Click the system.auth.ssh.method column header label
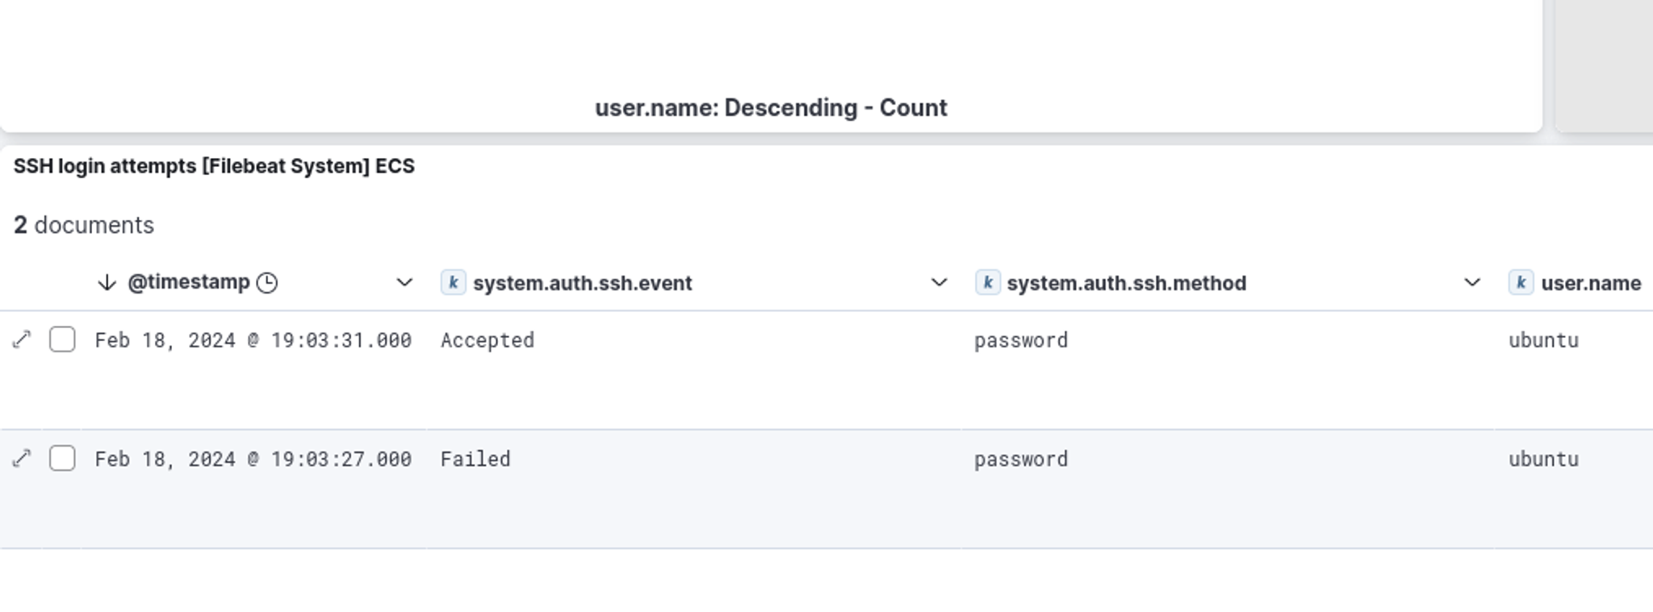Image resolution: width=1653 pixels, height=612 pixels. tap(1126, 284)
